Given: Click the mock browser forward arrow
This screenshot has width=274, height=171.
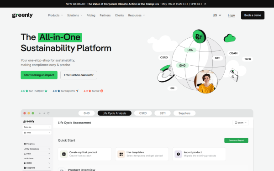Looking at the screenshot, I should (44, 113).
